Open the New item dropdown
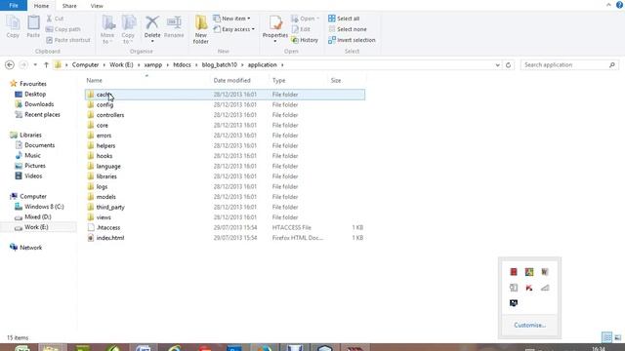Viewport: 625px width, 351px height. pyautogui.click(x=232, y=19)
